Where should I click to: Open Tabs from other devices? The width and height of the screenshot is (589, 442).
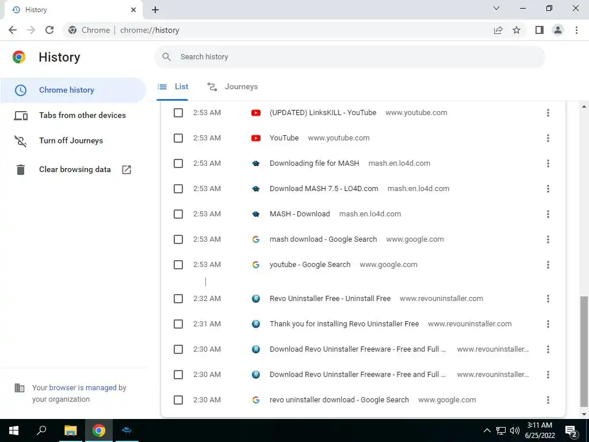tap(73, 115)
